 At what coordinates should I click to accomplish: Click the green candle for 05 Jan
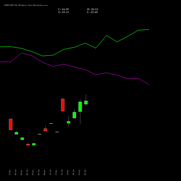pos(22,139)
